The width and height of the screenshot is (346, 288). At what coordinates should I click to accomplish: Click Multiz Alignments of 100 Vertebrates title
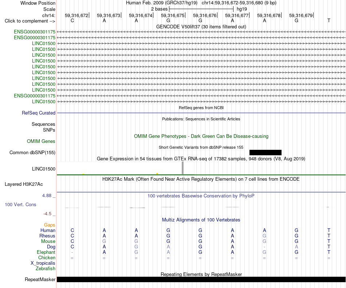coord(201,220)
